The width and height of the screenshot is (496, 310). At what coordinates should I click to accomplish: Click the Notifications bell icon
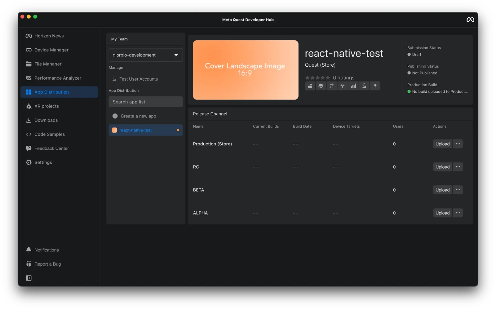(29, 250)
